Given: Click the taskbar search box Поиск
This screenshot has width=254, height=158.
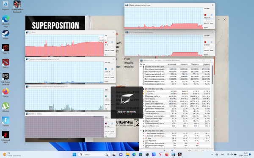Looking at the screenshot, I should coord(94,155).
